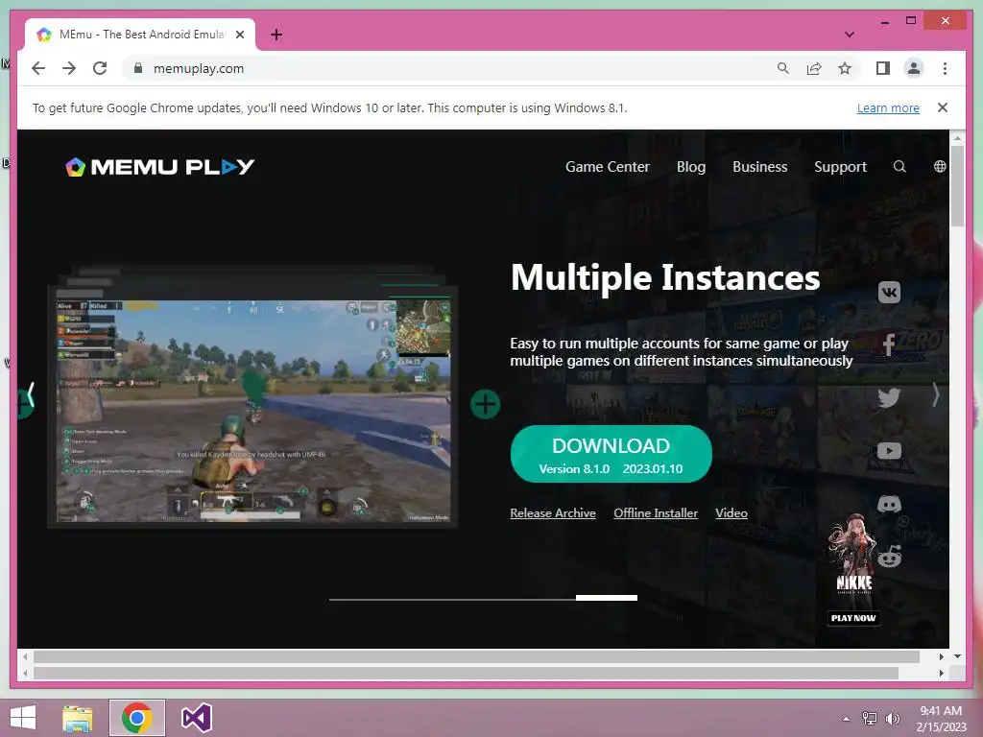Click the Chrome icon in the taskbar
The width and height of the screenshot is (983, 737).
137,718
